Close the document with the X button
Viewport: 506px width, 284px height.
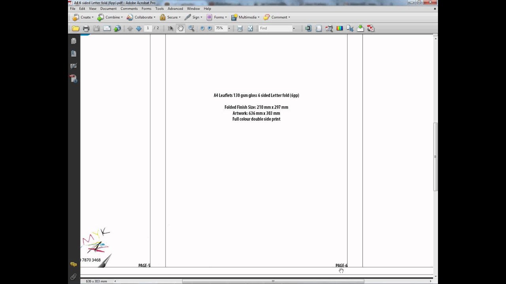[x=435, y=9]
